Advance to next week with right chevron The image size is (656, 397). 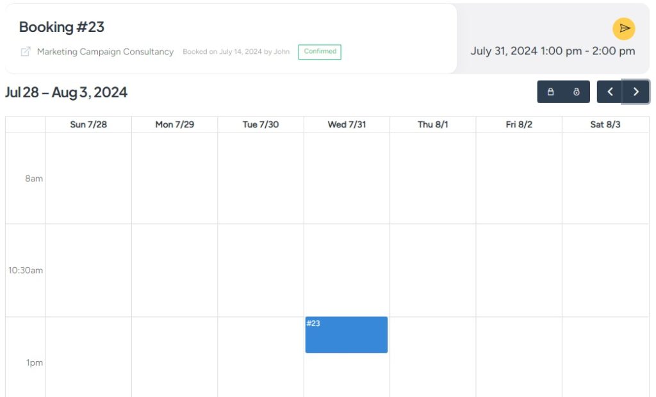(x=635, y=92)
